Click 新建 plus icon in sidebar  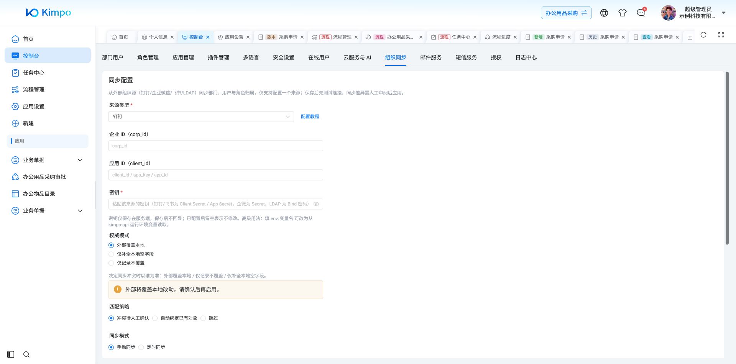15,123
